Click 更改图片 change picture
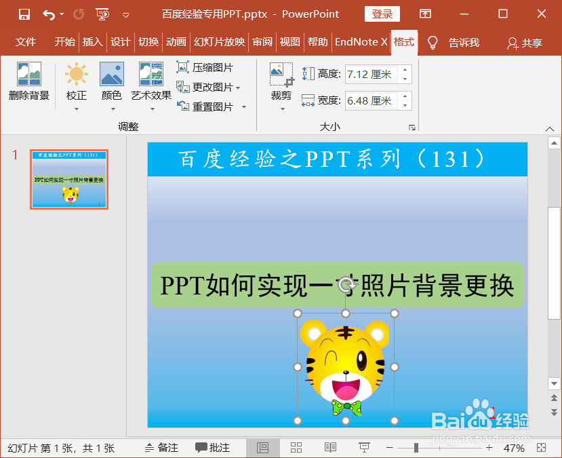This screenshot has width=562, height=458. click(x=204, y=87)
